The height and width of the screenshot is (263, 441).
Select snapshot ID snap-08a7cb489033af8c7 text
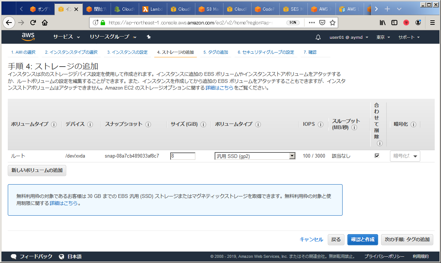(x=132, y=156)
